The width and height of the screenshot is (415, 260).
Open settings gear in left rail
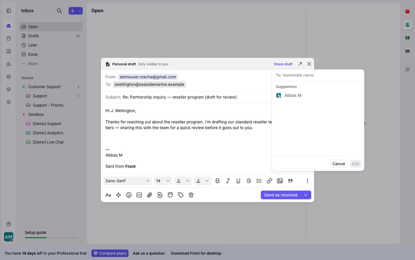[9, 102]
